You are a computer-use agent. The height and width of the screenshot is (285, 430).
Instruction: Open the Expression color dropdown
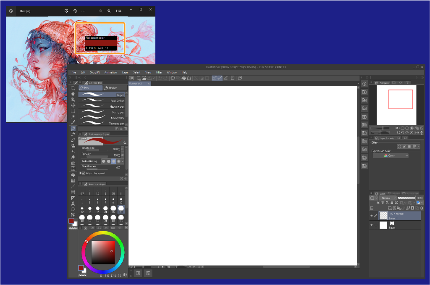tap(391, 156)
